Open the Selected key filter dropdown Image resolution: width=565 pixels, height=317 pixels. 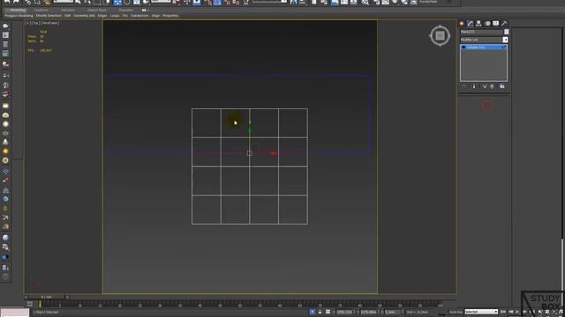coord(481,312)
